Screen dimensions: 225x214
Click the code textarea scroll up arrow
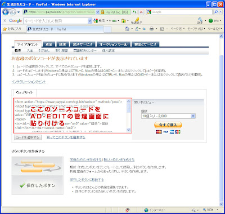(x=128, y=101)
